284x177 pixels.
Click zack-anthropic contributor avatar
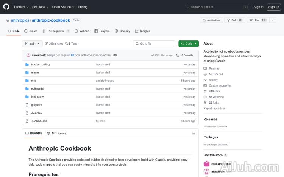[x=206, y=164]
